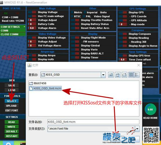The image size is (161, 145).
Task: Adjust main Voltage Adjust value
Action: click(32, 20)
